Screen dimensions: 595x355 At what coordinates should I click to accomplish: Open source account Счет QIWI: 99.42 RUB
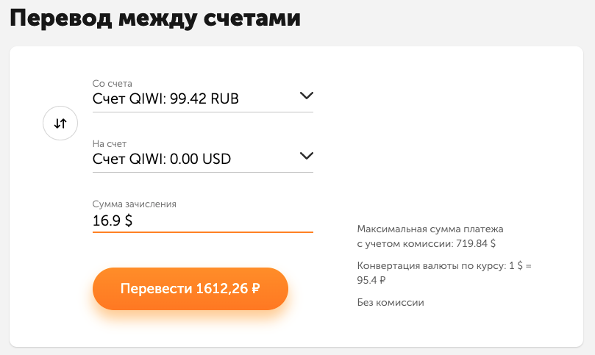coord(203,98)
